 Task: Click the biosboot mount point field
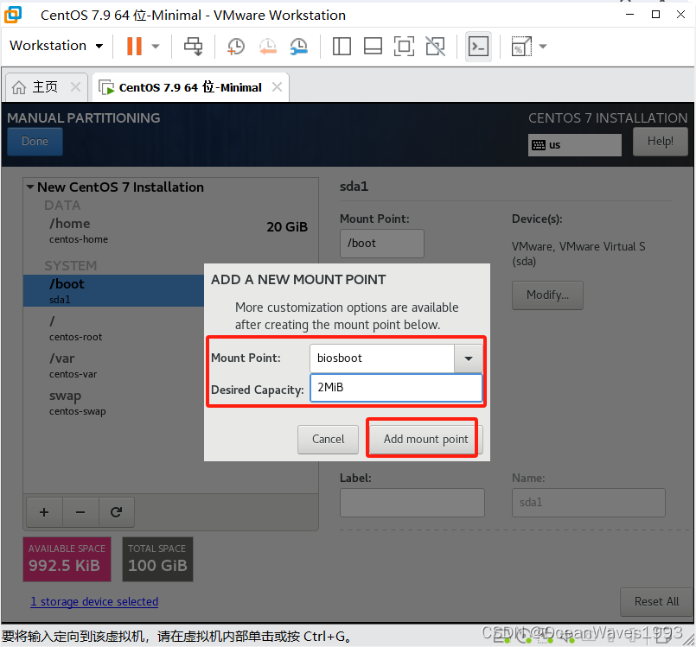coord(382,358)
